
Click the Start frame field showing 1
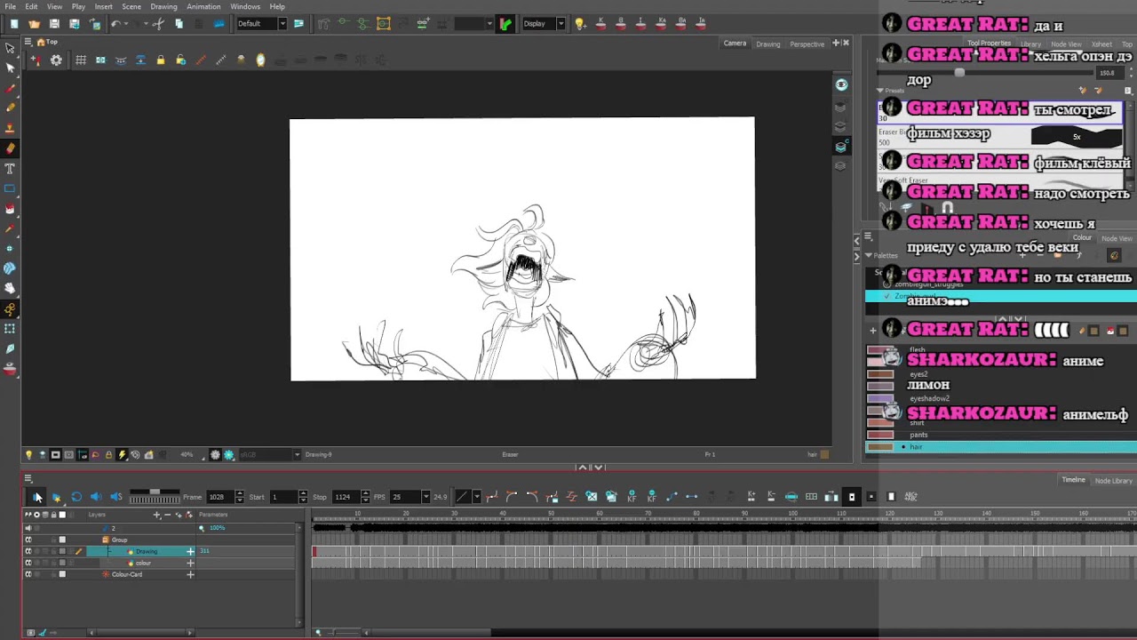tap(284, 497)
